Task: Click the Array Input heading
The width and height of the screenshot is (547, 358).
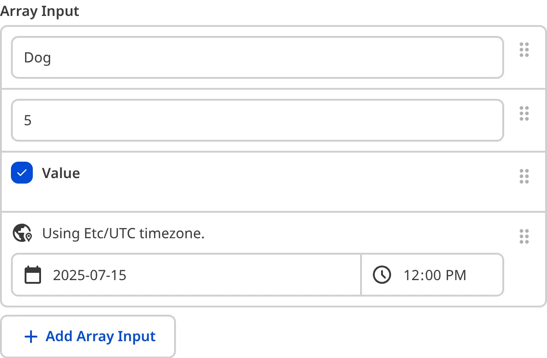Action: pyautogui.click(x=40, y=11)
